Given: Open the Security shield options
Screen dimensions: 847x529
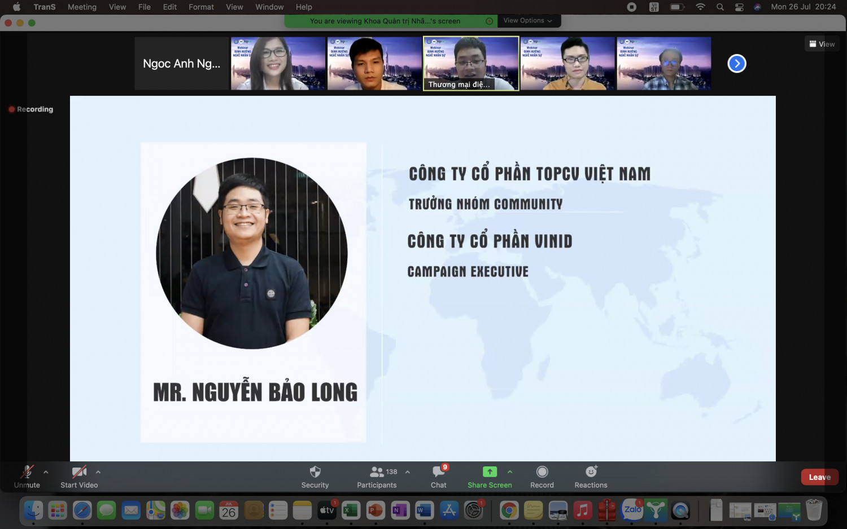Looking at the screenshot, I should [x=315, y=477].
